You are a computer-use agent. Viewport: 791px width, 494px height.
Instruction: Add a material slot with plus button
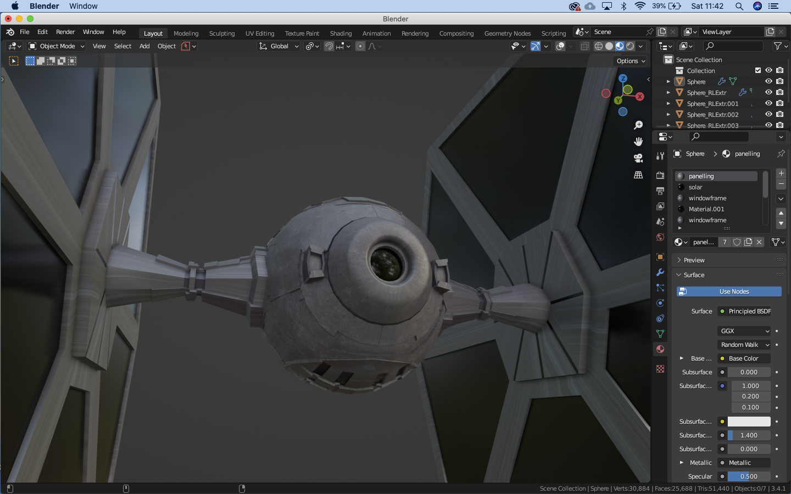point(781,173)
